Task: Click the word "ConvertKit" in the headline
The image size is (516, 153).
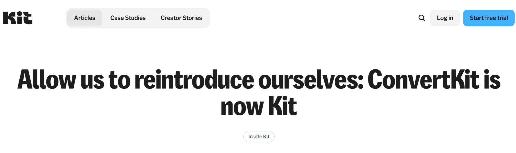Action: pos(423,80)
